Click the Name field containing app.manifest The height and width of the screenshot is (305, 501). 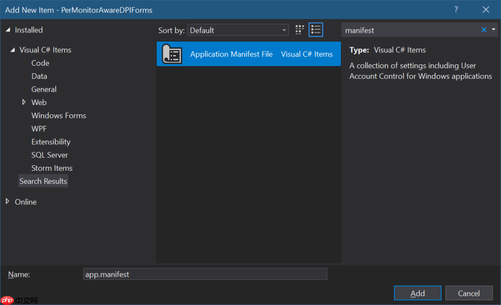pyautogui.click(x=205, y=274)
